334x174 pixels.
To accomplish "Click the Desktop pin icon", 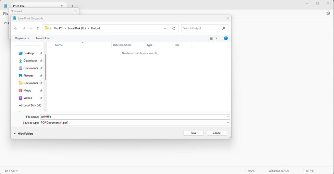I will pyautogui.click(x=41, y=53).
